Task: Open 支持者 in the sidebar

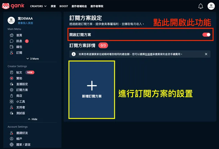Action: point(20,107)
